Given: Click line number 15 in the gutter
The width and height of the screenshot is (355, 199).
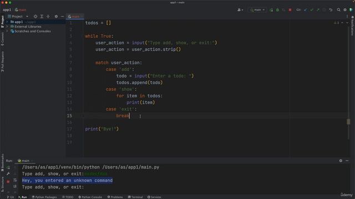Looking at the screenshot, I should click(x=69, y=116).
